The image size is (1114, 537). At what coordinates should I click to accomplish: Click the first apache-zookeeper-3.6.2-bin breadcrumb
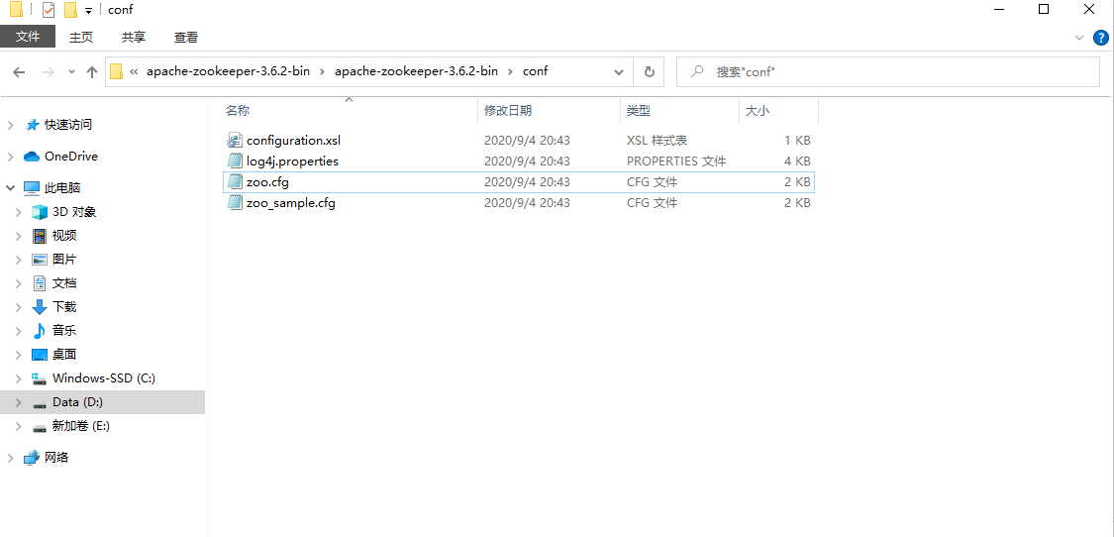pyautogui.click(x=227, y=71)
